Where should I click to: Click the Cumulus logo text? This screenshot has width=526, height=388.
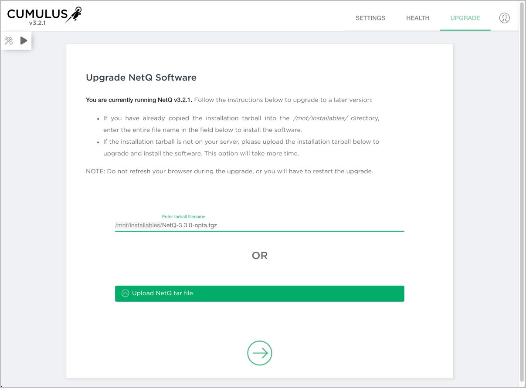(37, 14)
